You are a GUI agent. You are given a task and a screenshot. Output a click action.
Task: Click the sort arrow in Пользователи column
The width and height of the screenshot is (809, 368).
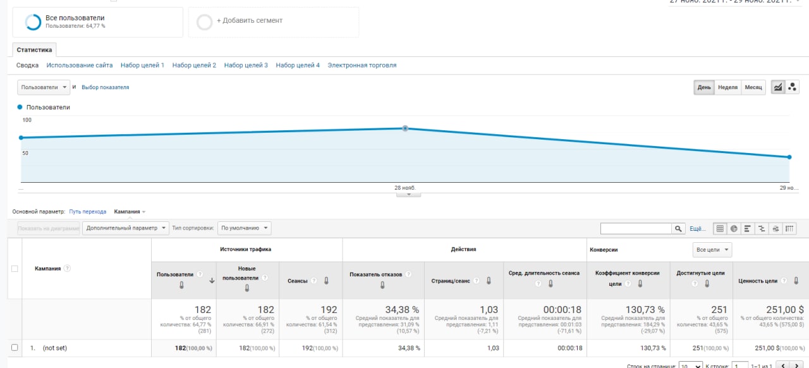pyautogui.click(x=211, y=279)
